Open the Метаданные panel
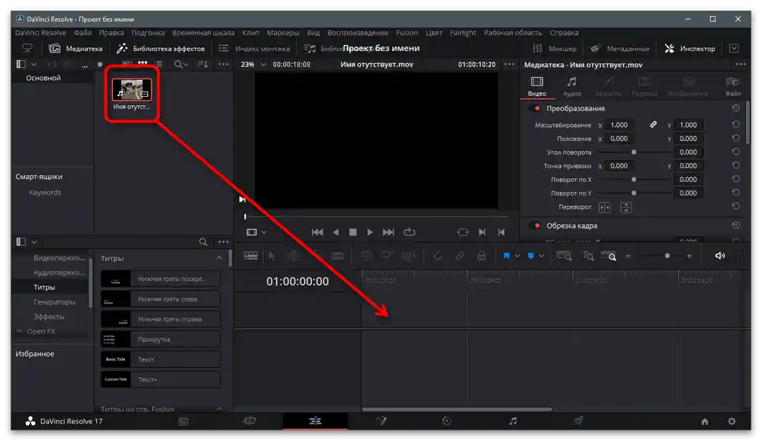The height and width of the screenshot is (441, 762). pyautogui.click(x=619, y=49)
